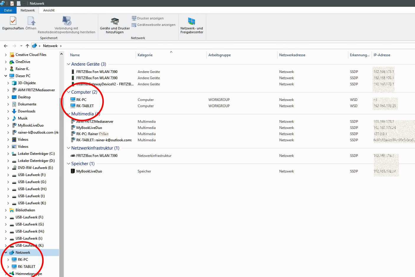Image resolution: width=415 pixels, height=277 pixels.
Task: Collapse the Netzwerk tree node
Action: (x=6, y=253)
